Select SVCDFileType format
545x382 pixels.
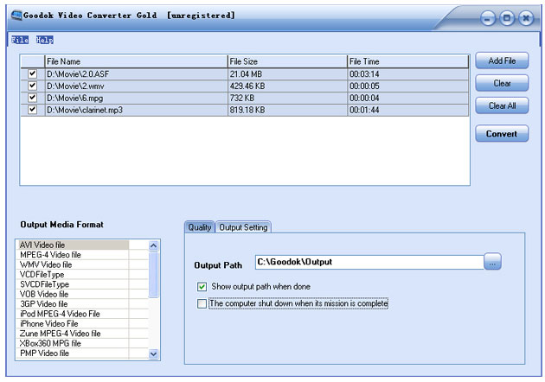pos(73,284)
